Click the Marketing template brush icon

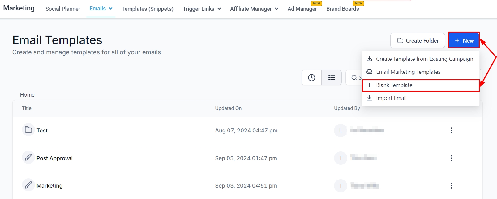(x=28, y=185)
